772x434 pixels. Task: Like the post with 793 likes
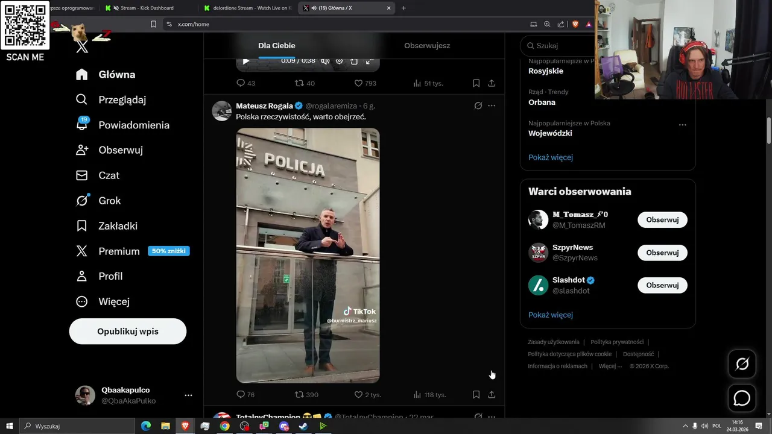pyautogui.click(x=365, y=83)
